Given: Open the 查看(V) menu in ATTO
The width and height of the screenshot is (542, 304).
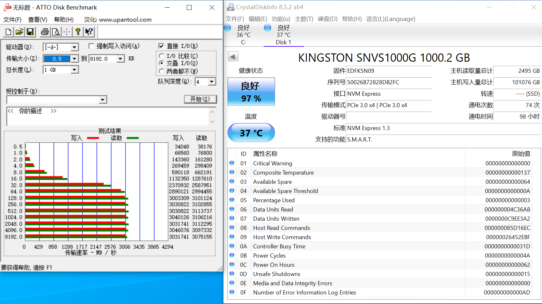Looking at the screenshot, I should coord(38,20).
